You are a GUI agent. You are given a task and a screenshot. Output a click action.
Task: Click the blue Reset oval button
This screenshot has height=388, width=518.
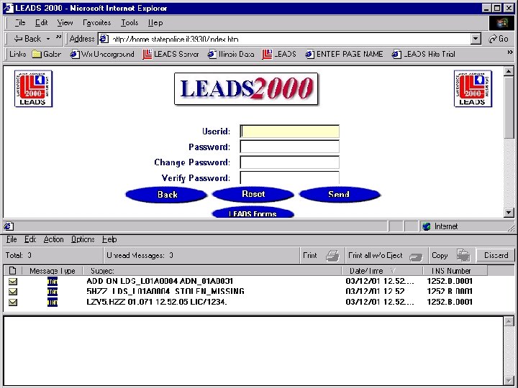253,194
